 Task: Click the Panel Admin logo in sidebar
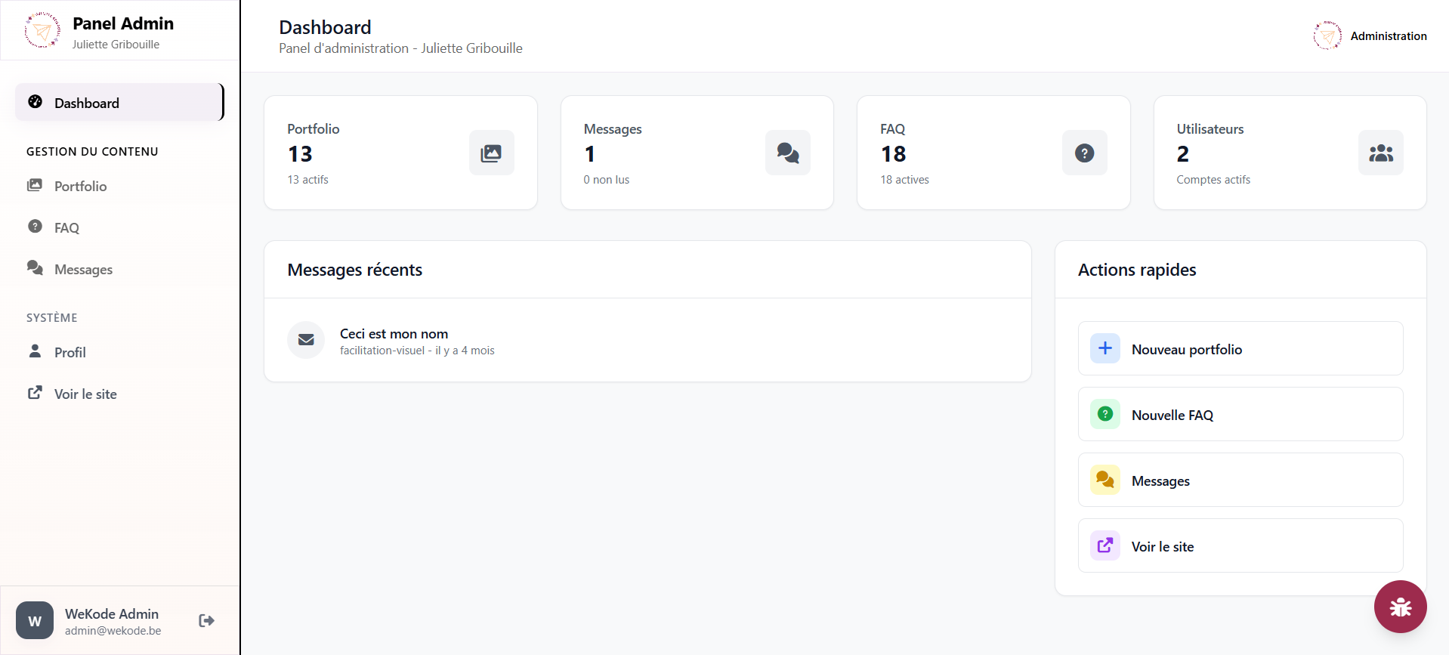42,30
